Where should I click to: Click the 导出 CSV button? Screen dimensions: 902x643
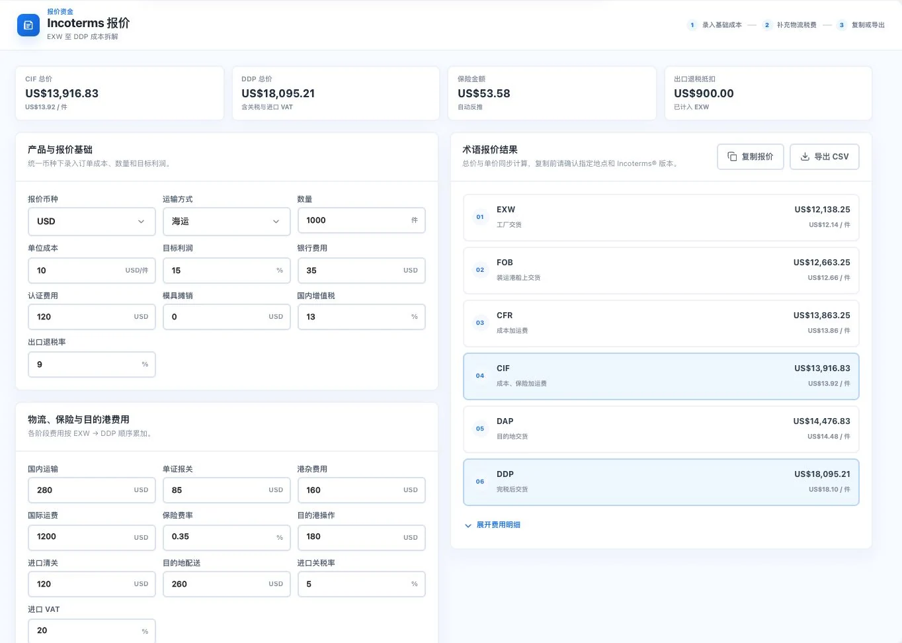click(x=825, y=157)
